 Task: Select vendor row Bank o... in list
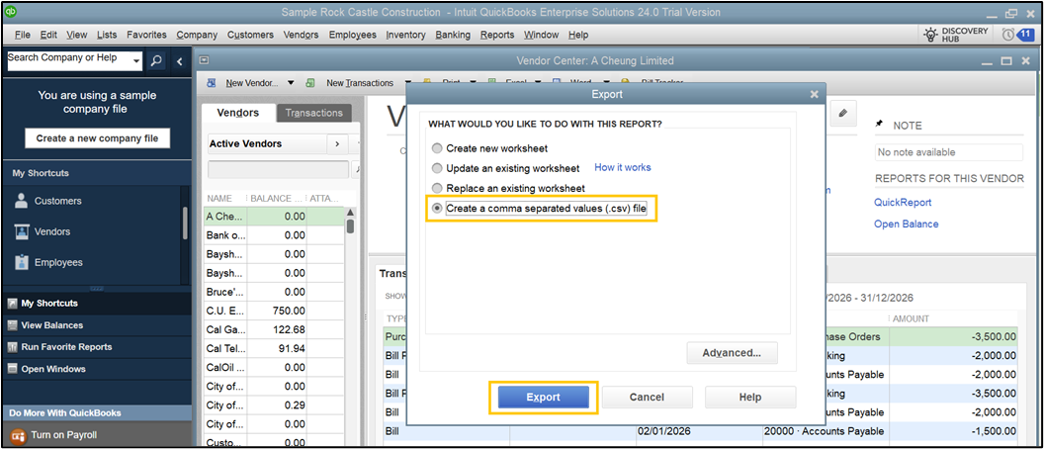tap(274, 235)
